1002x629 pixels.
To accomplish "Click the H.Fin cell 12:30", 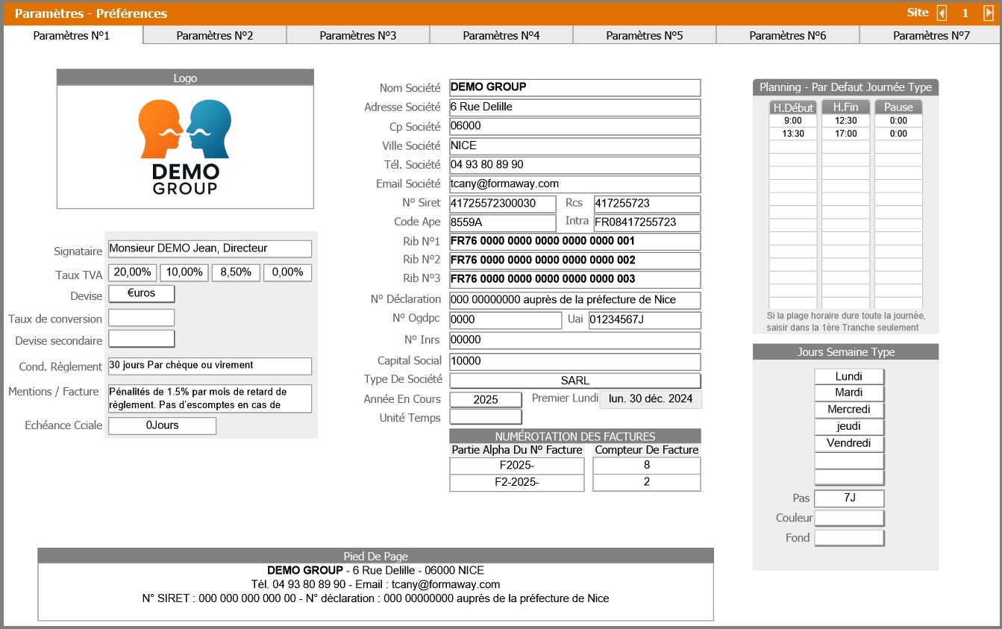I will click(845, 121).
